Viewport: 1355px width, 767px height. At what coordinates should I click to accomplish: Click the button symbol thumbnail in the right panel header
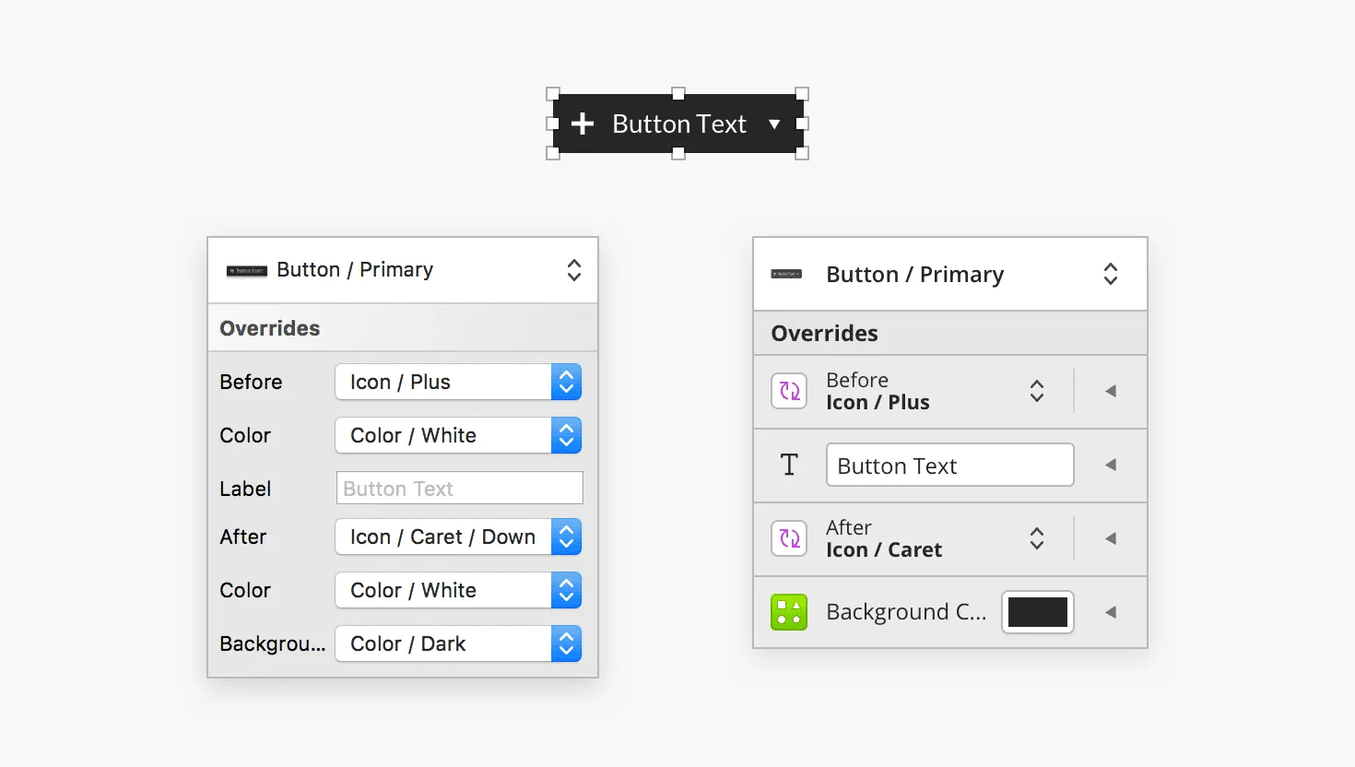[786, 274]
